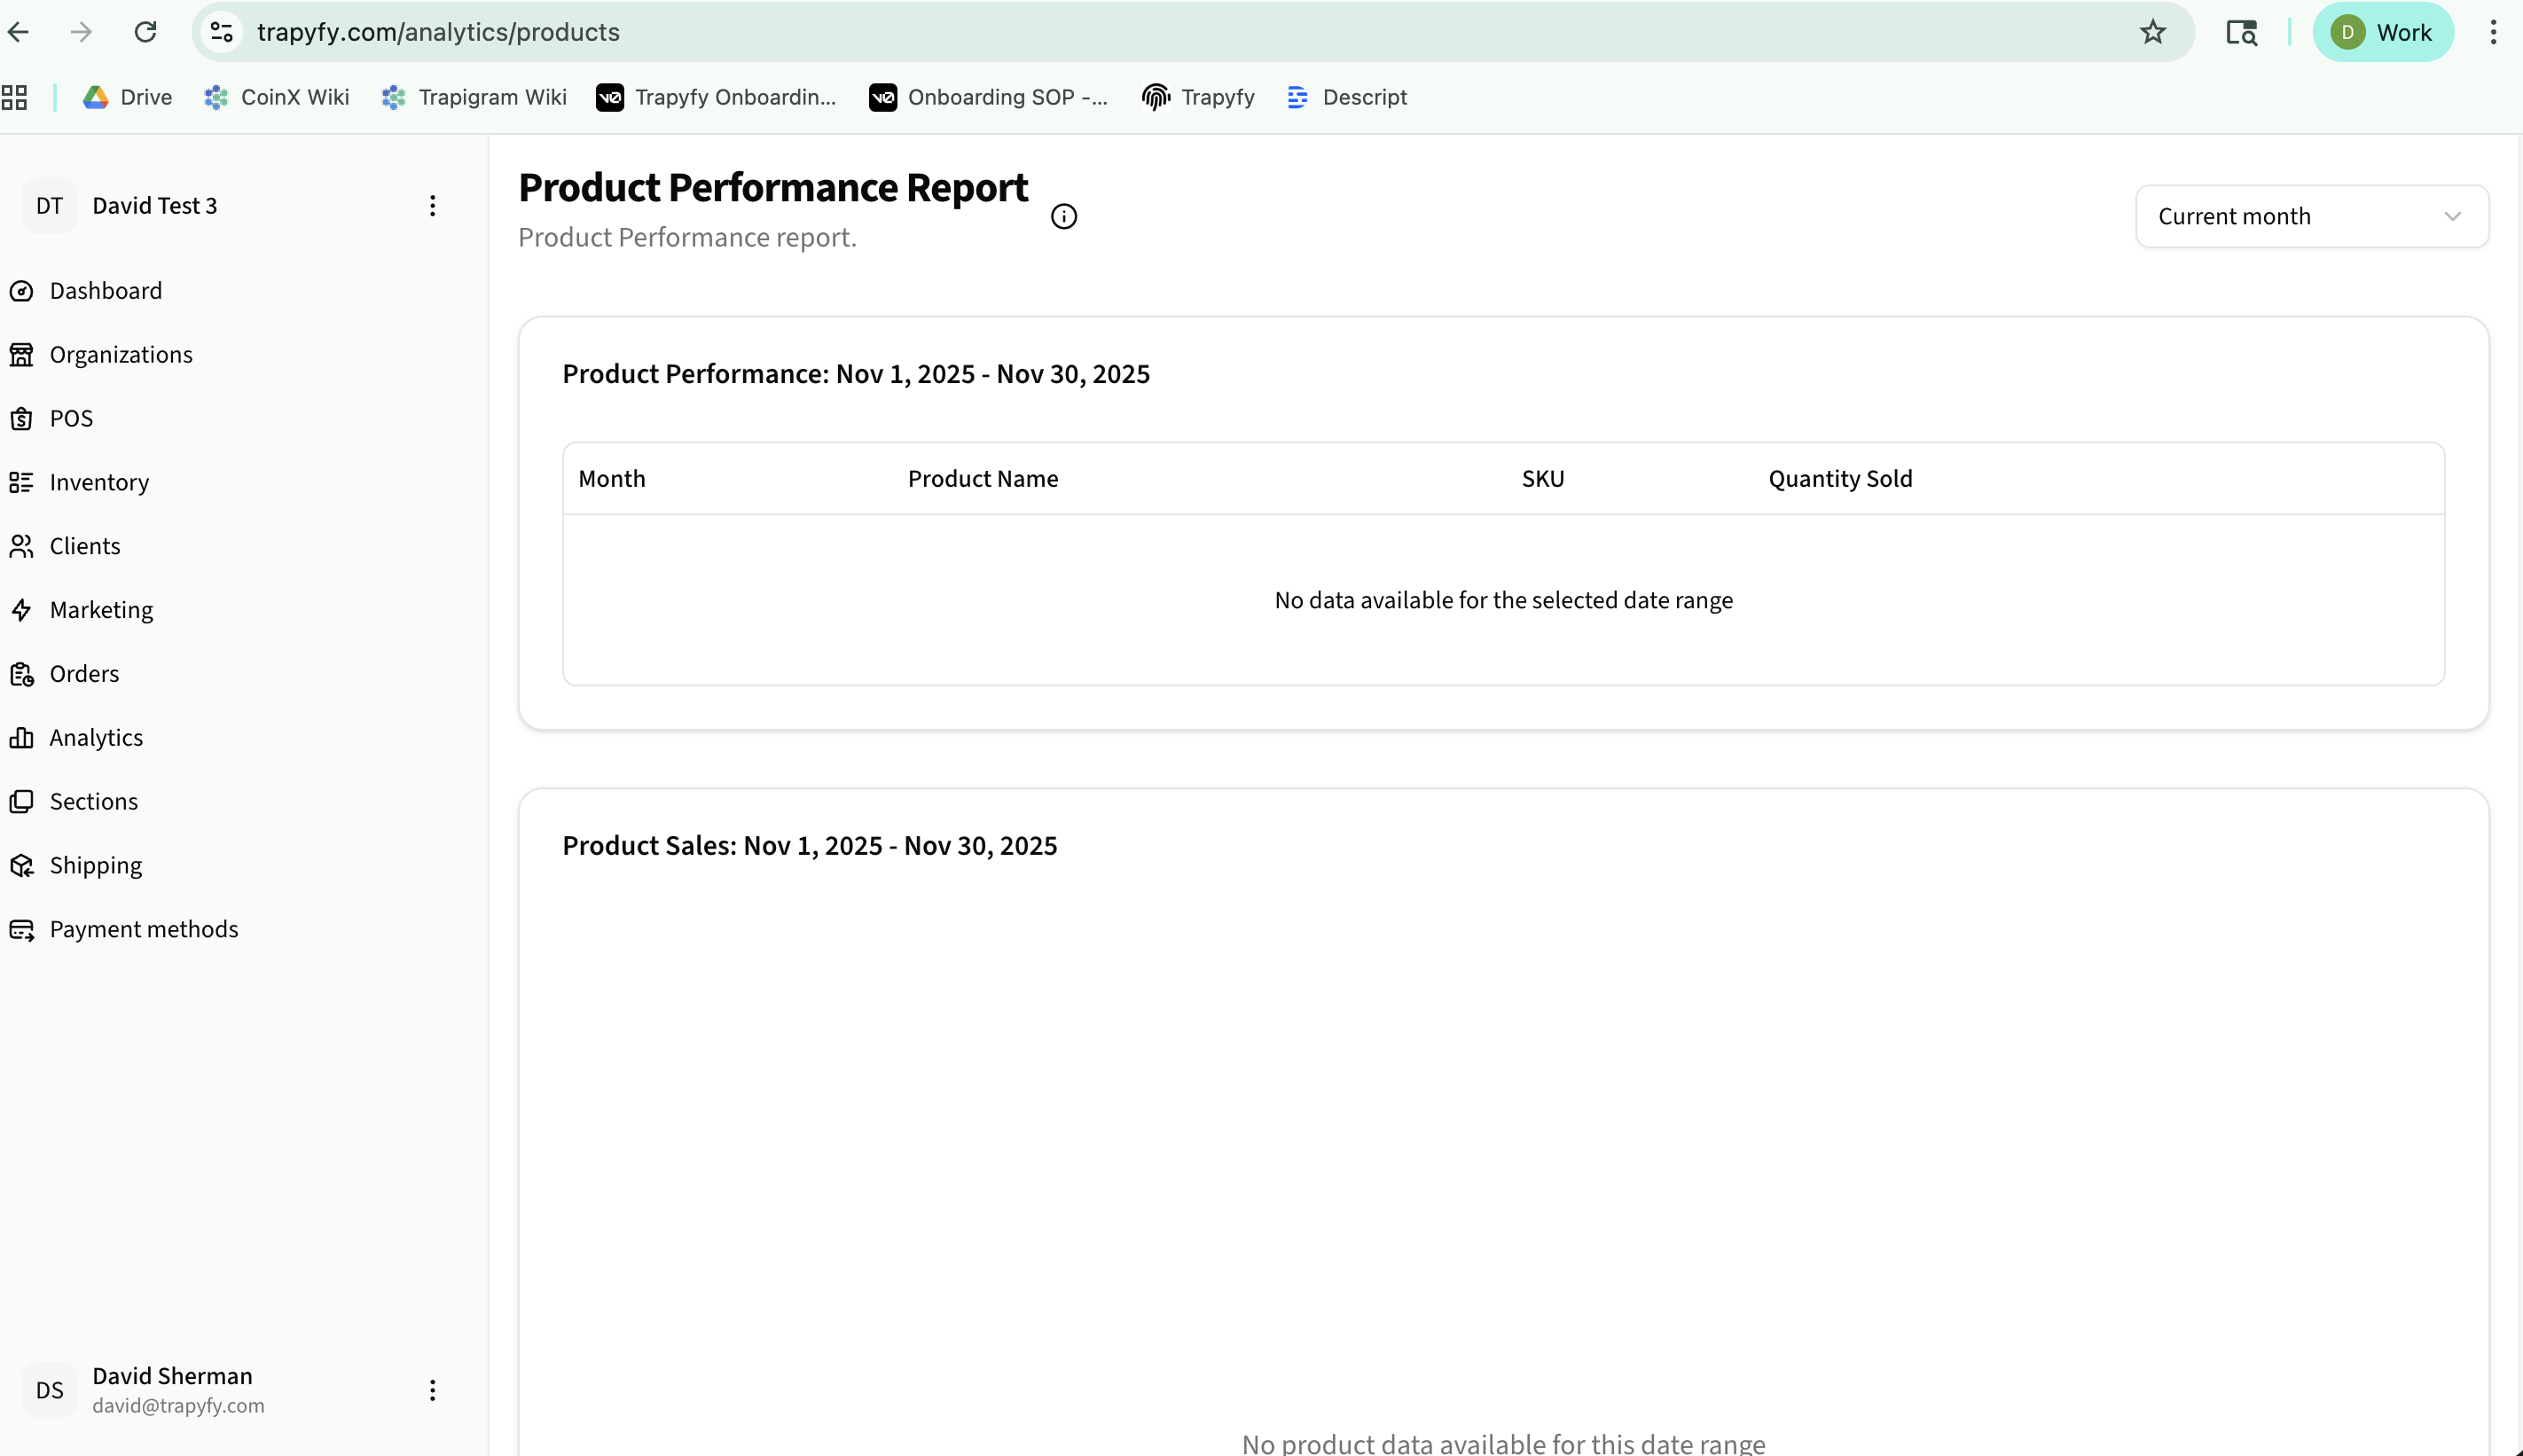2523x1456 pixels.
Task: Open Sections in sidebar
Action: (x=94, y=802)
